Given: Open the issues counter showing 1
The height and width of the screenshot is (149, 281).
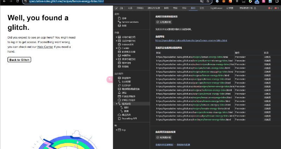Looking at the screenshot, I should [x=277, y=8].
